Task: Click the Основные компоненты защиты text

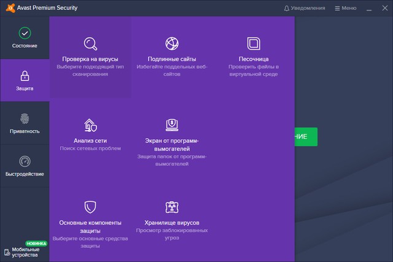Action: pyautogui.click(x=90, y=226)
